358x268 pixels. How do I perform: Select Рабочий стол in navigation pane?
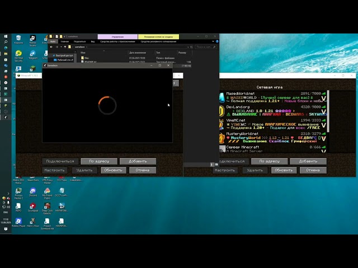[x=63, y=60]
